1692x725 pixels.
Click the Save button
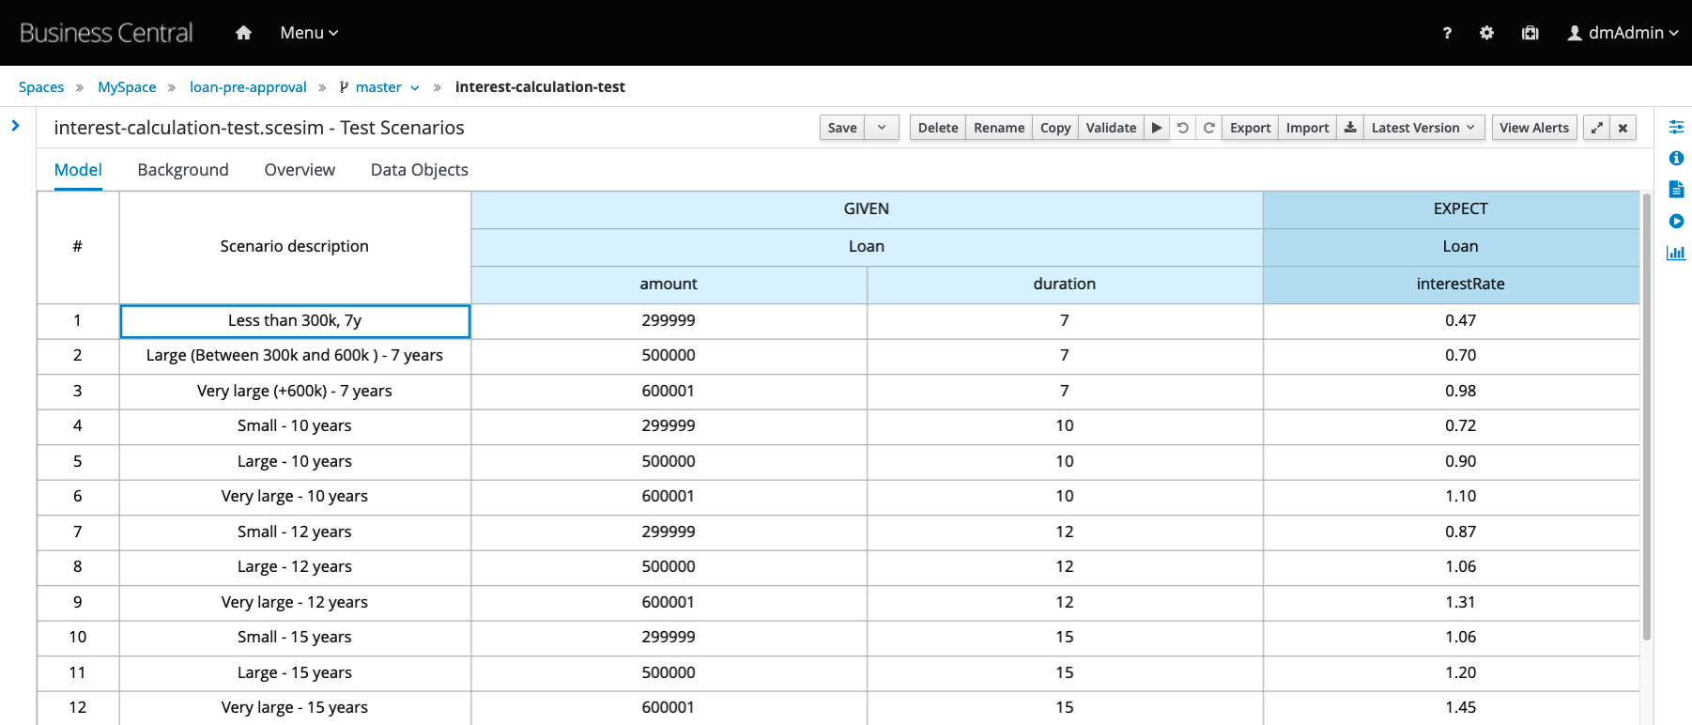click(x=842, y=128)
